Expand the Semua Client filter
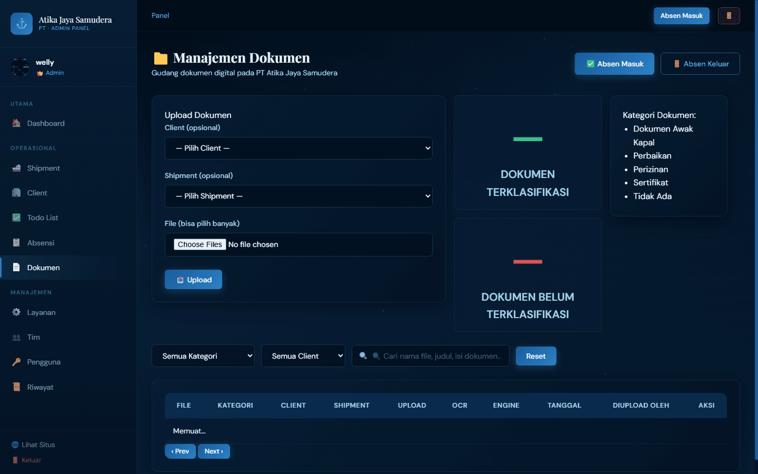 pos(303,356)
